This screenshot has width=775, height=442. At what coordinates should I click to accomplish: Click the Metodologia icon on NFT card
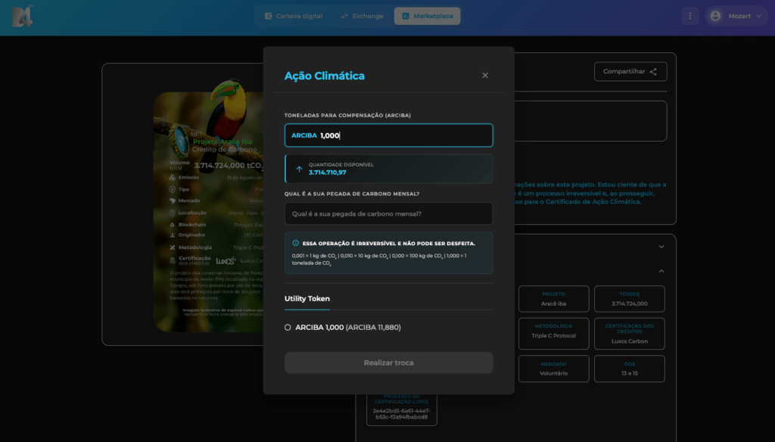[172, 247]
